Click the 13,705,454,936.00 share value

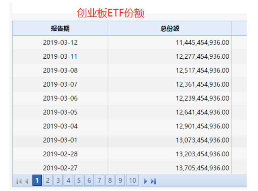[x=202, y=168]
